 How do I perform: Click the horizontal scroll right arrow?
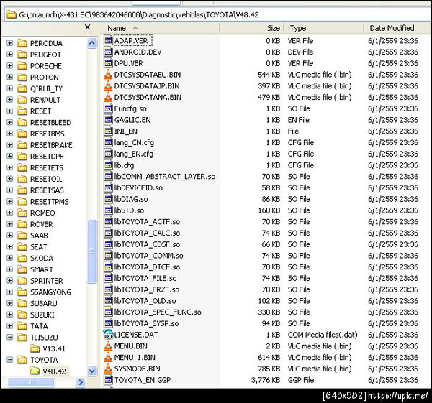tap(81, 382)
